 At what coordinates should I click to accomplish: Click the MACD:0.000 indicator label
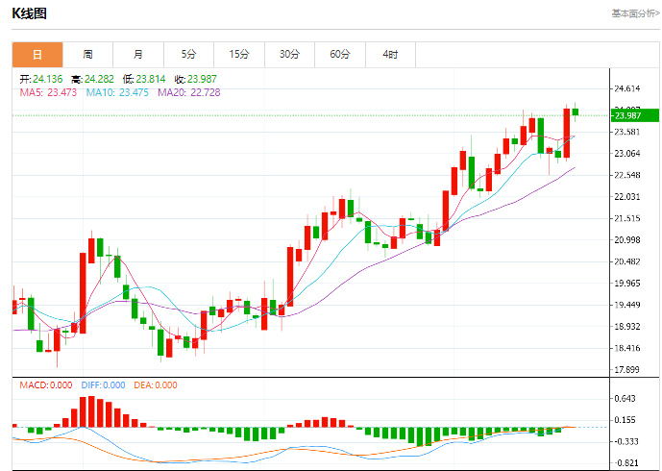tap(46, 385)
